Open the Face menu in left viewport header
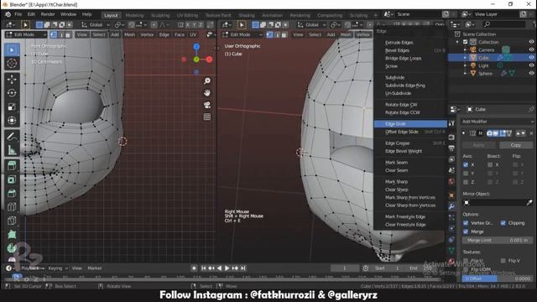 (x=179, y=34)
